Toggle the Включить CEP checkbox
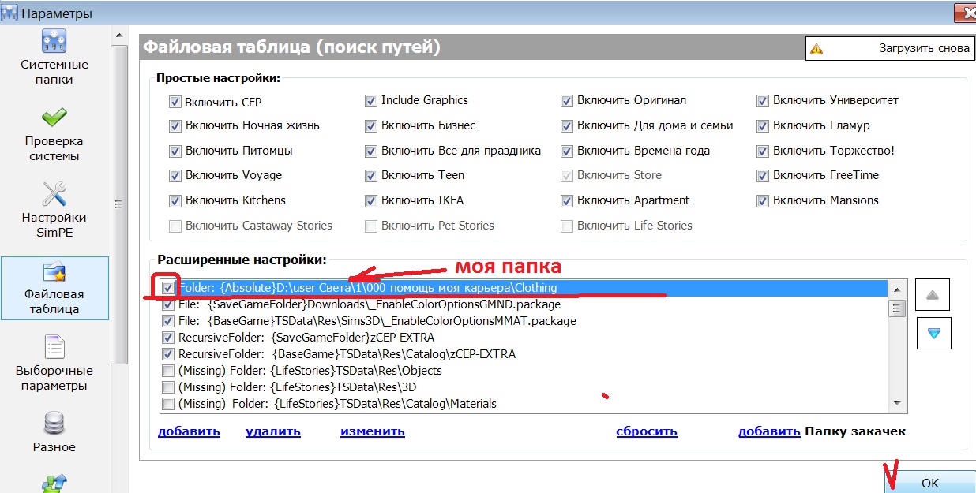This screenshot has height=493, width=976. tap(175, 102)
